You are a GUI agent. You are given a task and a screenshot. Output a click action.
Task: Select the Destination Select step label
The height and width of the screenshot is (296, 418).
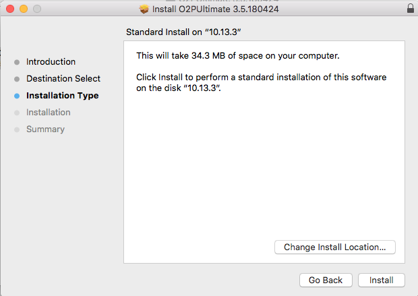click(x=63, y=78)
